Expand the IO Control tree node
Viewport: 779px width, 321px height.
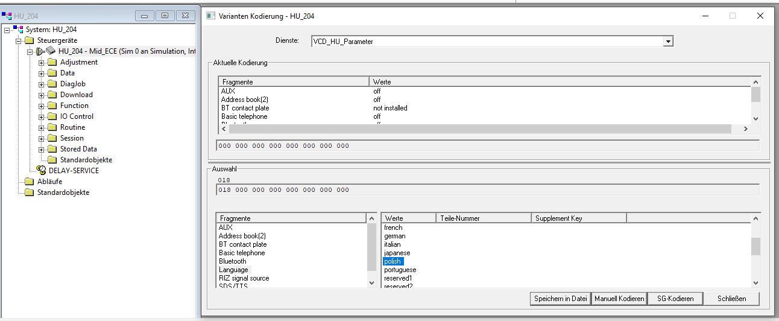(41, 116)
